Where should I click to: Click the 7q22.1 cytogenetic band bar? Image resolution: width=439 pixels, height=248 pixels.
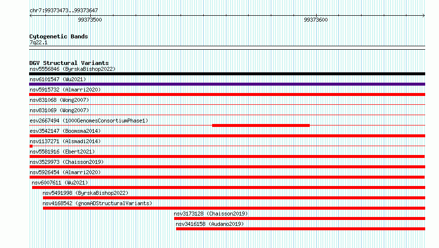[x=227, y=48]
